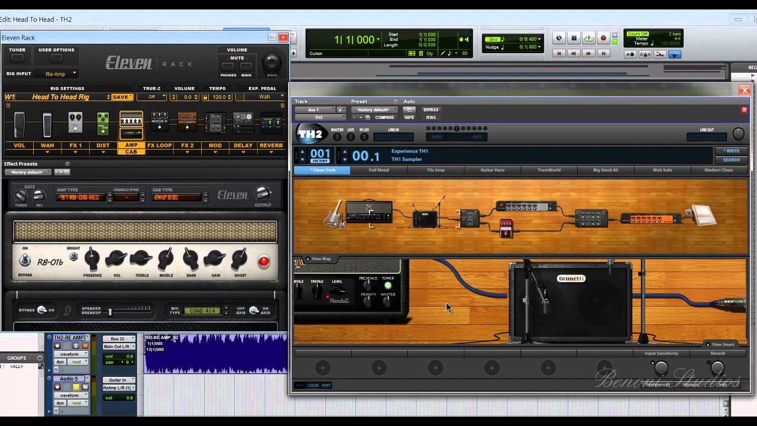
Task: Select the modulation rack unit icon
Action: (x=215, y=122)
